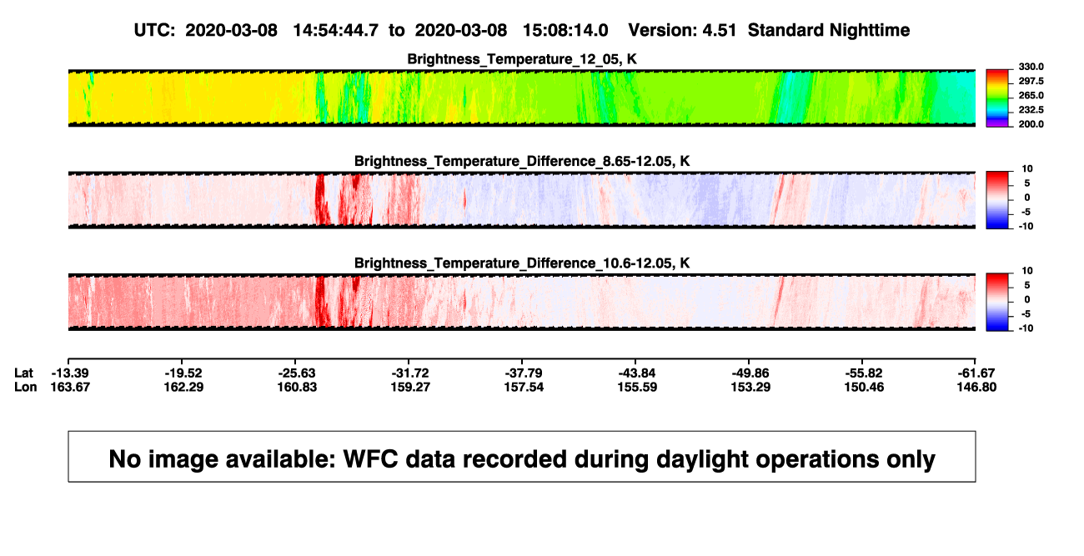Click longitude value '162.29'
1084x556 pixels.
coord(183,387)
